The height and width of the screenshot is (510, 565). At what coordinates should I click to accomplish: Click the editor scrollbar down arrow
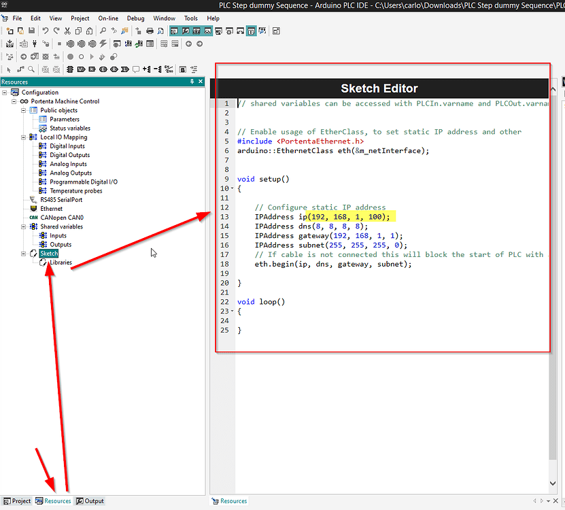[552, 483]
